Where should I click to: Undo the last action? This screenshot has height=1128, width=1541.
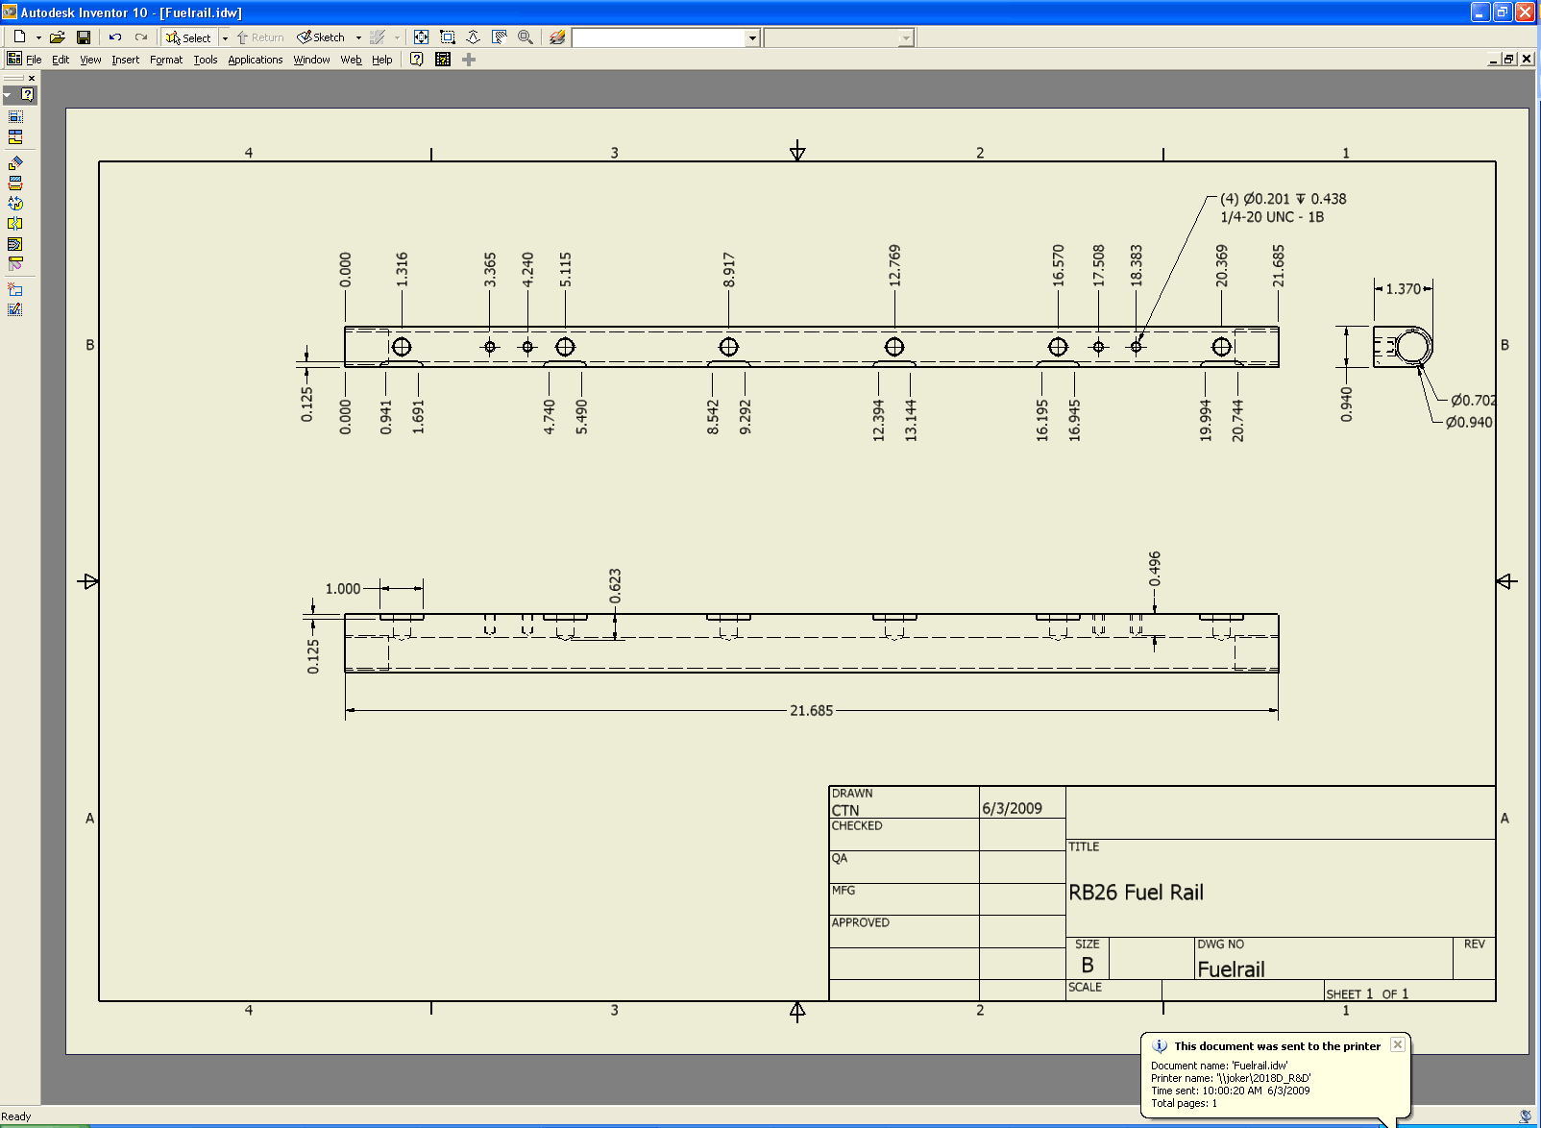pos(115,37)
